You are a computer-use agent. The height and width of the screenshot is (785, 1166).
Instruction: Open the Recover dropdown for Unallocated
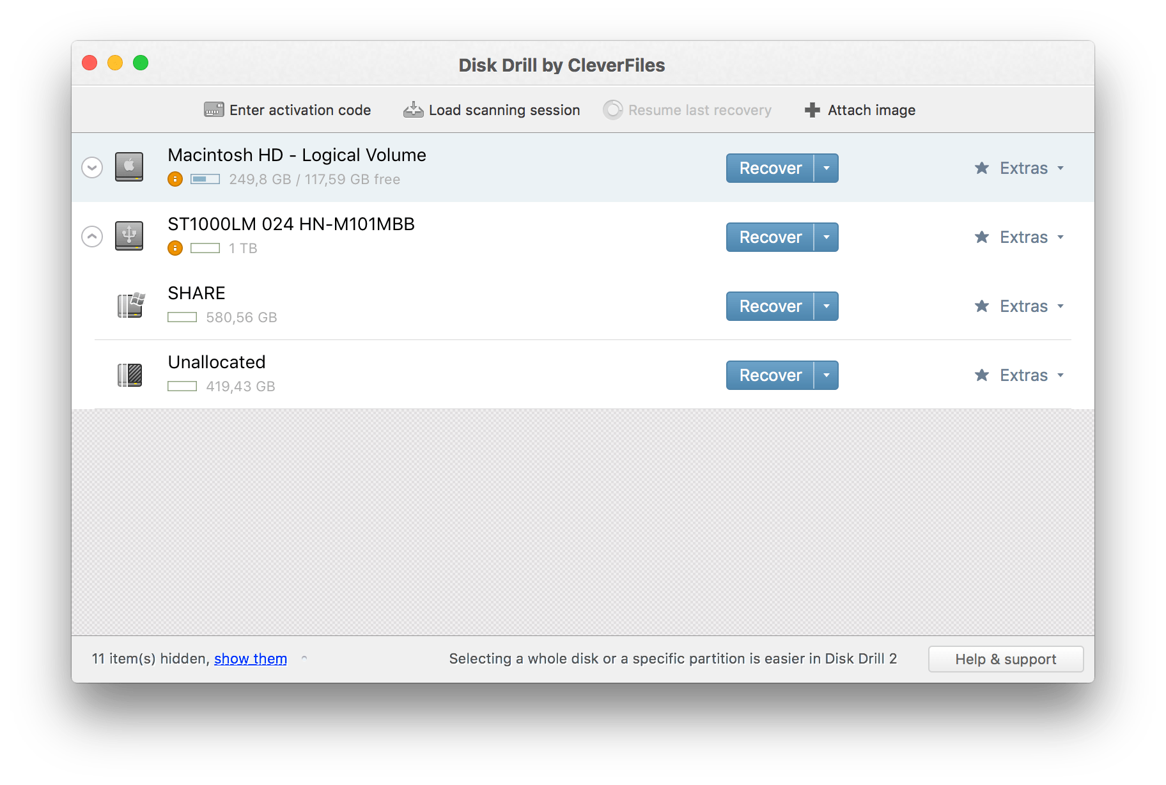(826, 375)
